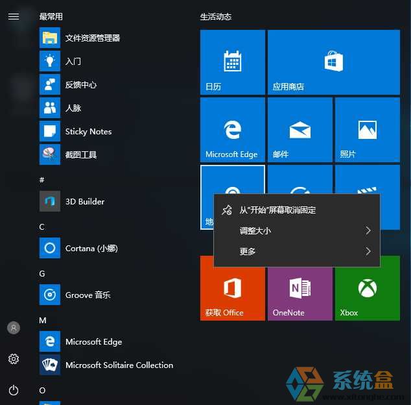Launch 截图工具 snipping tool icon

(x=50, y=154)
